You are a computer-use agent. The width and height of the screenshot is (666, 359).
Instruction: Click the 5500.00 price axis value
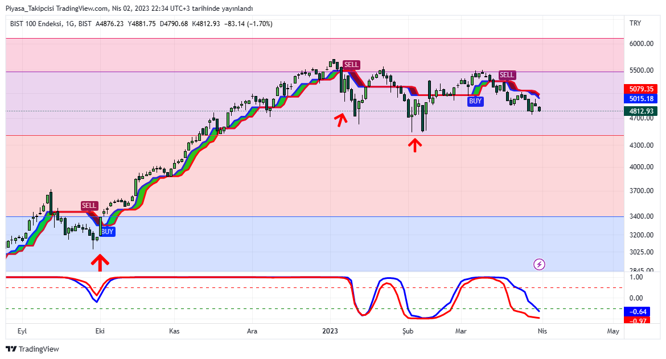[x=642, y=70]
